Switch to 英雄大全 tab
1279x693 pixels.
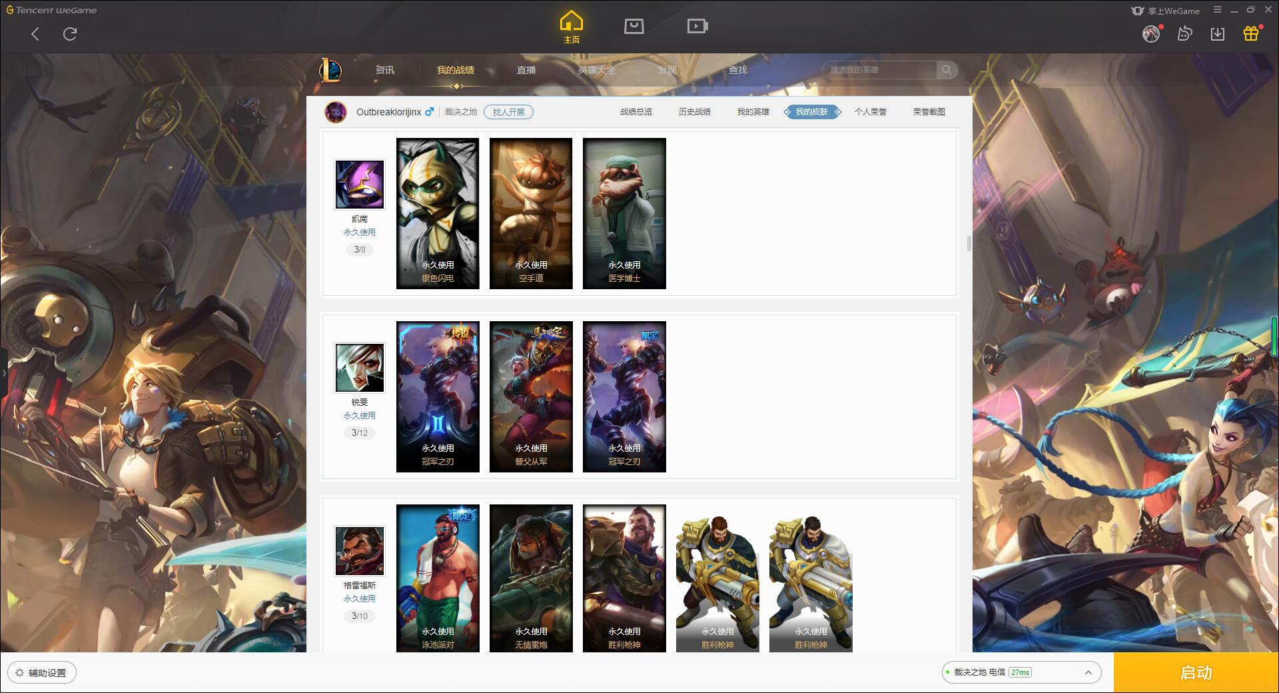(x=597, y=70)
